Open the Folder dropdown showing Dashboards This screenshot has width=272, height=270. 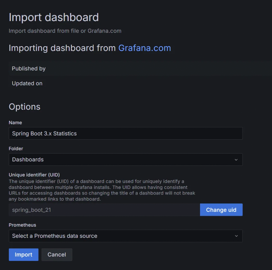[x=126, y=159]
